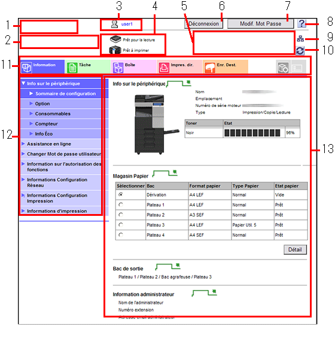Switch to the Information tab
This screenshot has height=342, width=335.
coord(42,67)
